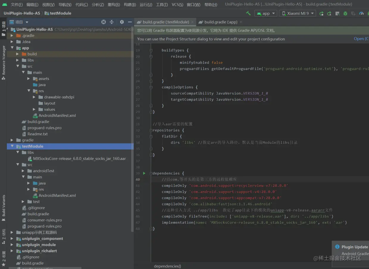369x269 pixels.
Task: Open the 7: 结构 structure side tab
Action: click(x=4, y=237)
